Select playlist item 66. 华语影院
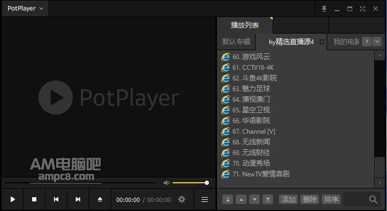 tap(296, 120)
